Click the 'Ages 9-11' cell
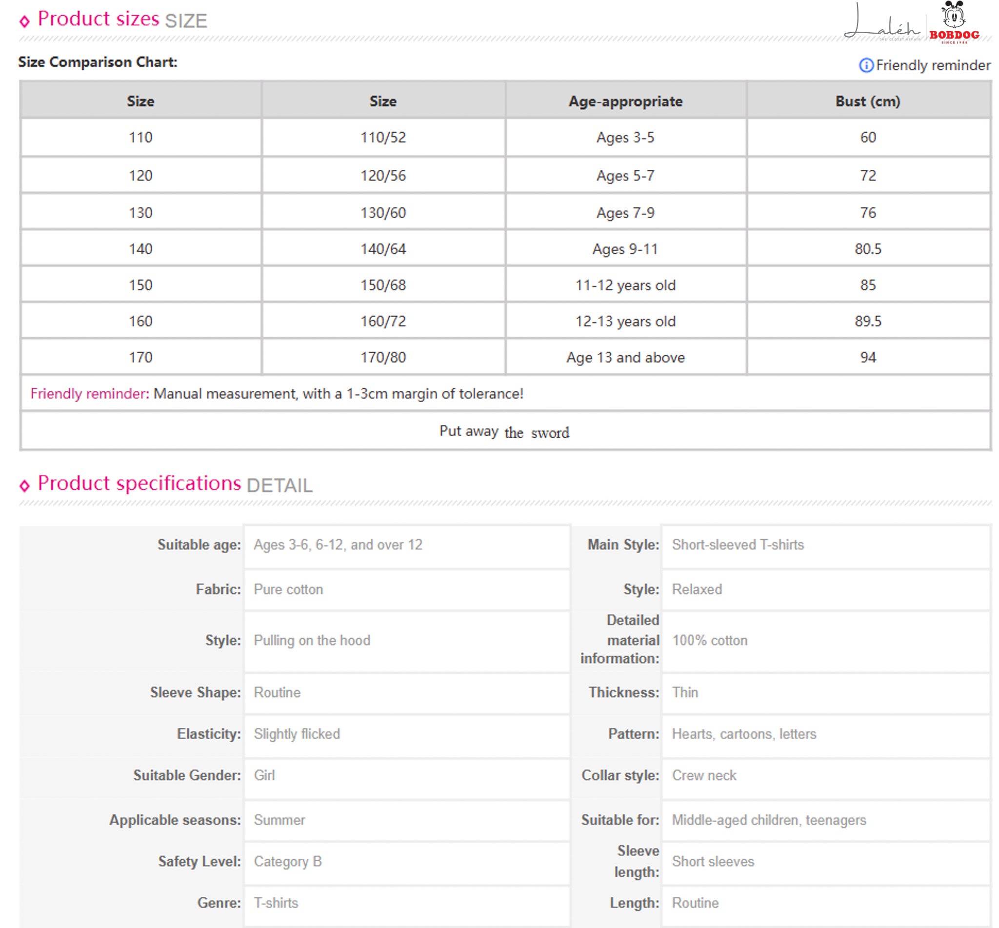The width and height of the screenshot is (999, 928). tap(625, 248)
